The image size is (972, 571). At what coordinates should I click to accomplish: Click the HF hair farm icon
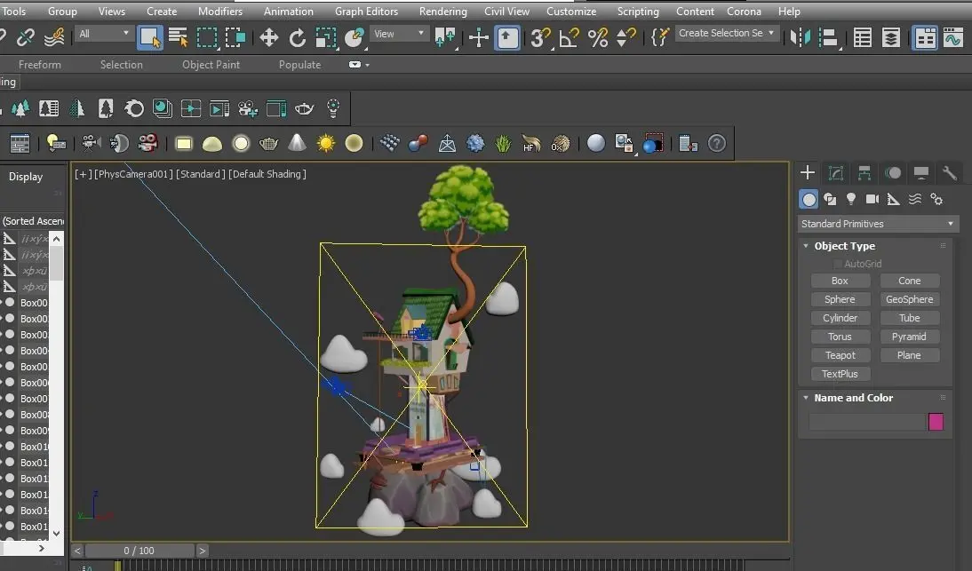point(531,144)
